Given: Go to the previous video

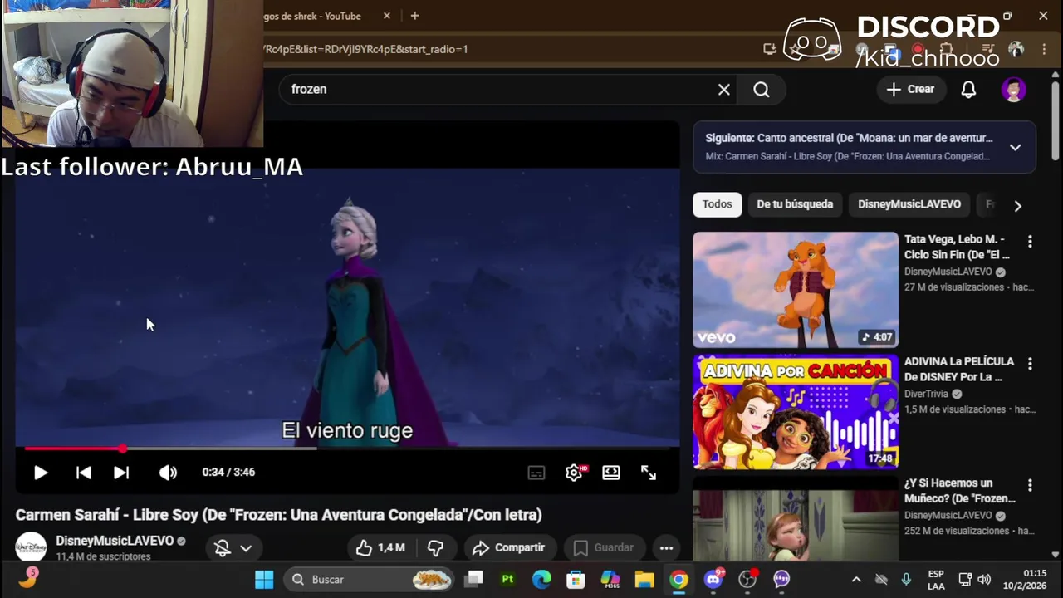Looking at the screenshot, I should click(x=84, y=473).
